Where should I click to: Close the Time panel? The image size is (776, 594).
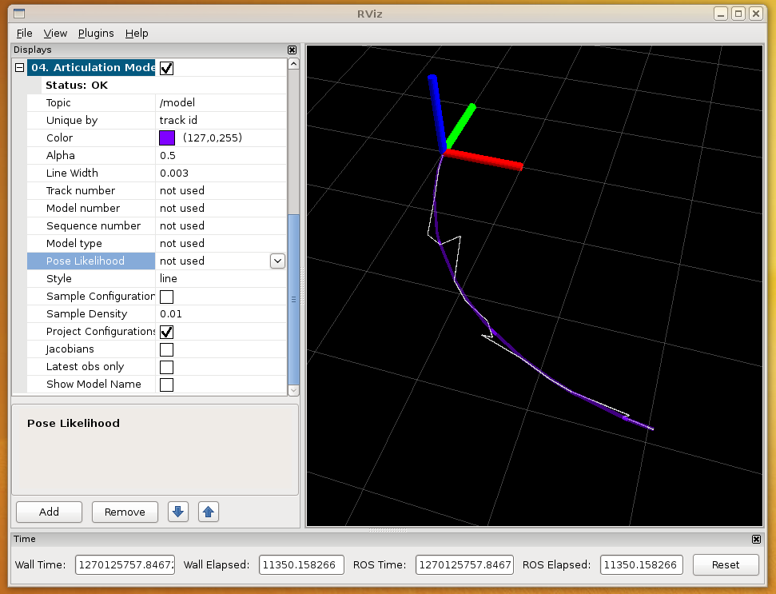(x=756, y=540)
